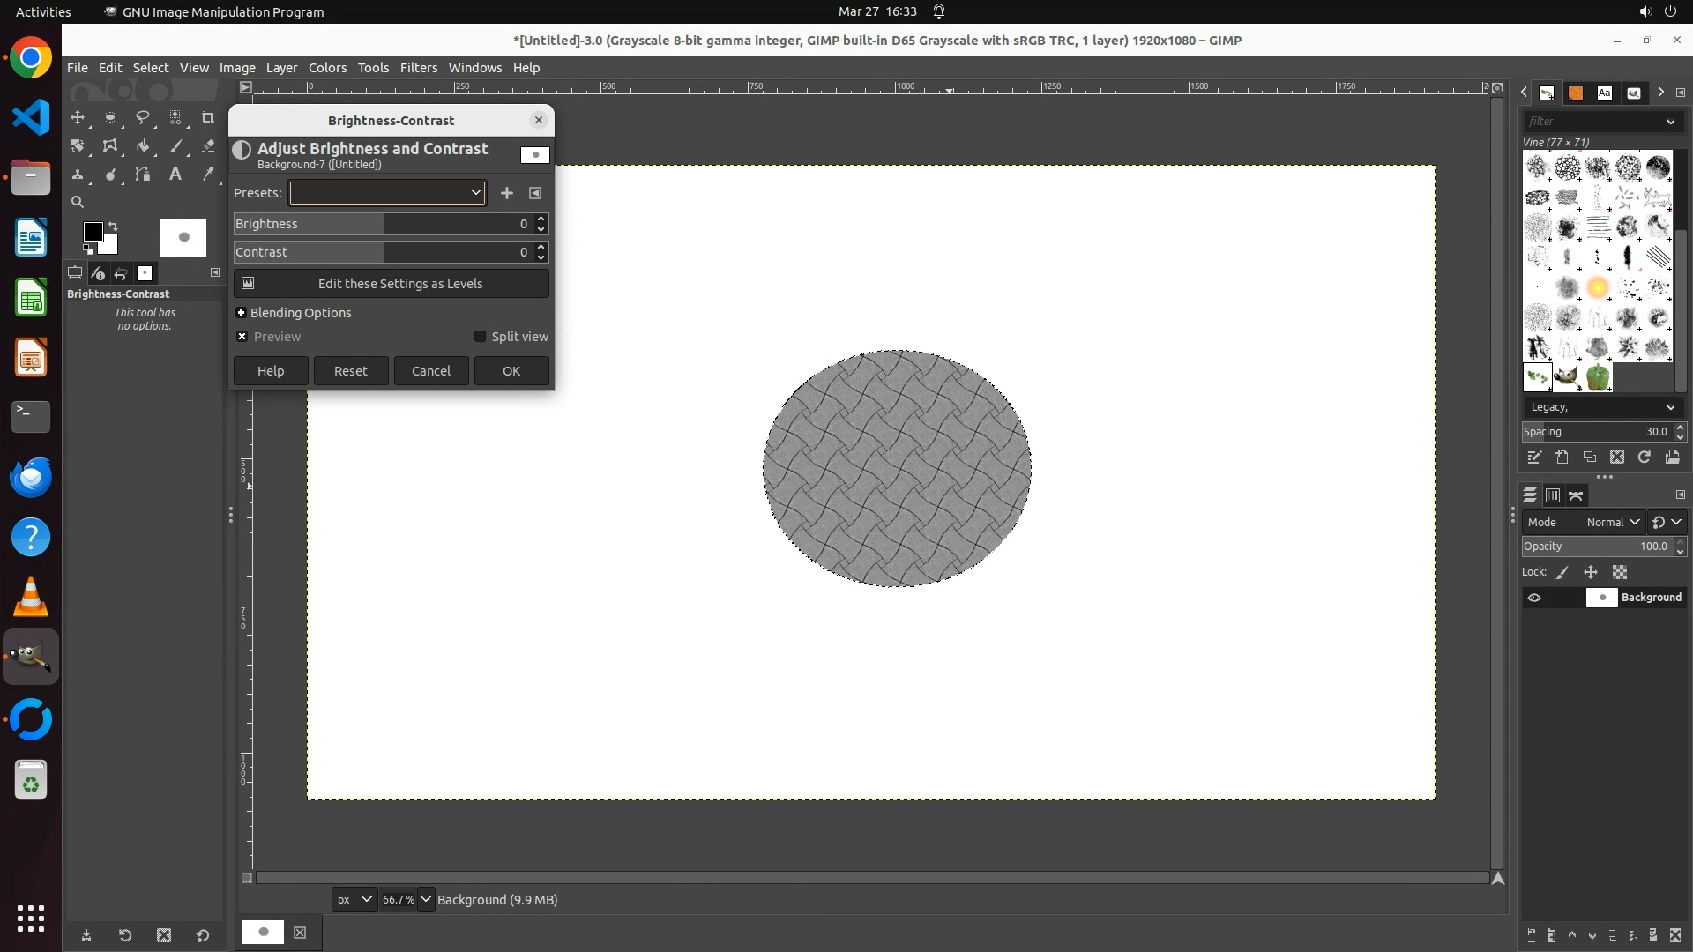This screenshot has height=952, width=1693.
Task: Open the Colors menu
Action: pos(327,68)
